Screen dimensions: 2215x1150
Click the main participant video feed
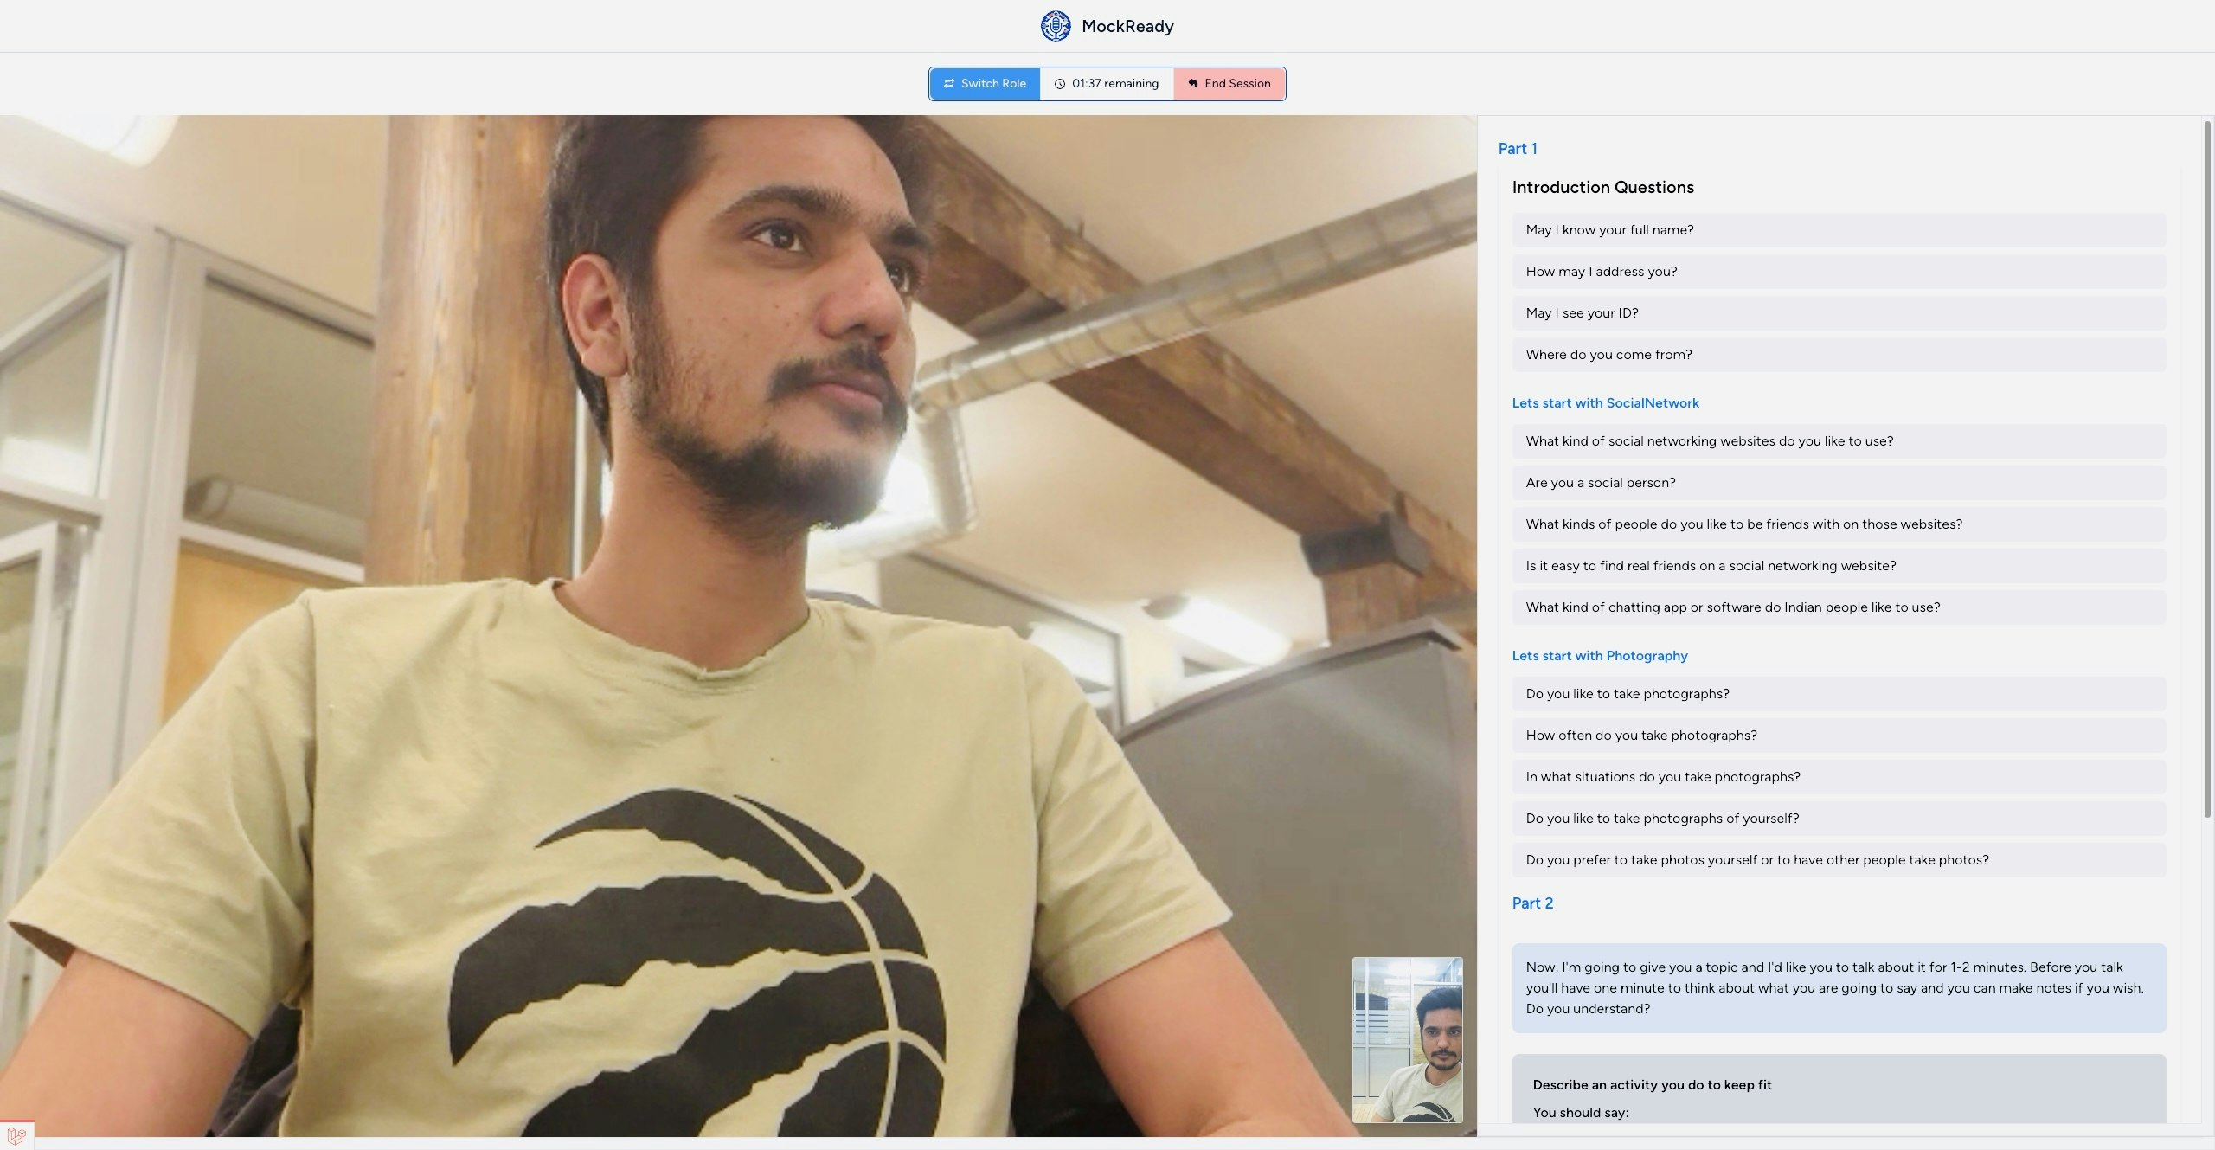click(x=738, y=626)
